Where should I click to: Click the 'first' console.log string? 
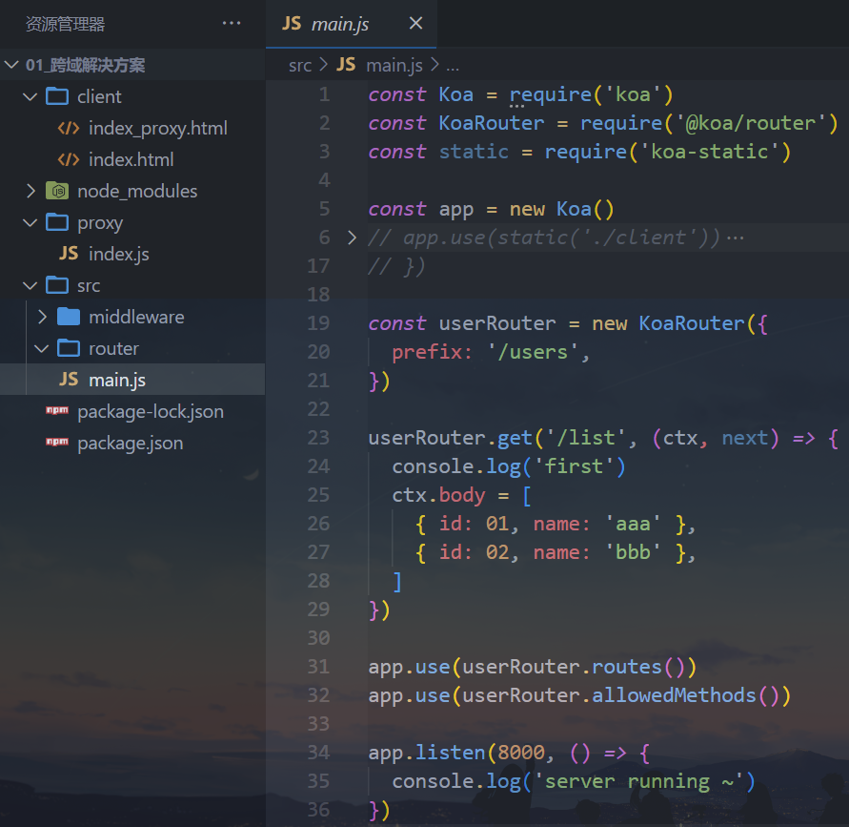click(x=574, y=466)
